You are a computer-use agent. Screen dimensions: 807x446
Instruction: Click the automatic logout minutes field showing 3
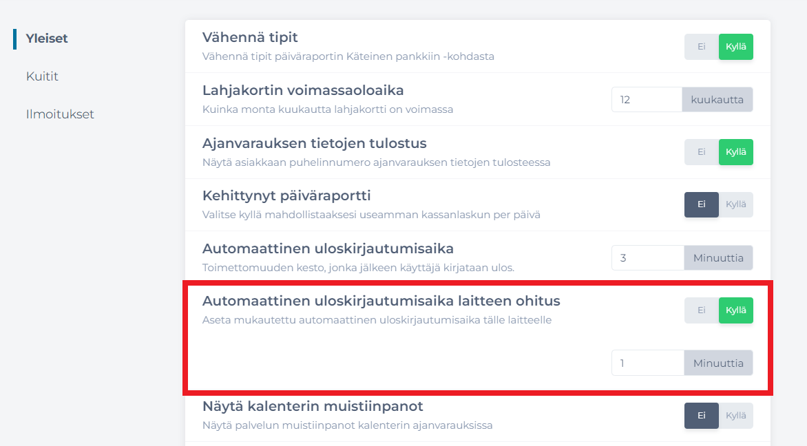(x=647, y=257)
